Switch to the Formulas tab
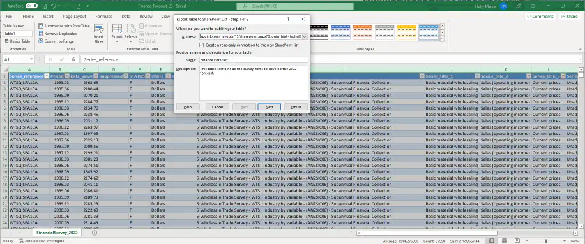Viewport: 585px width, 244px height. tap(103, 17)
